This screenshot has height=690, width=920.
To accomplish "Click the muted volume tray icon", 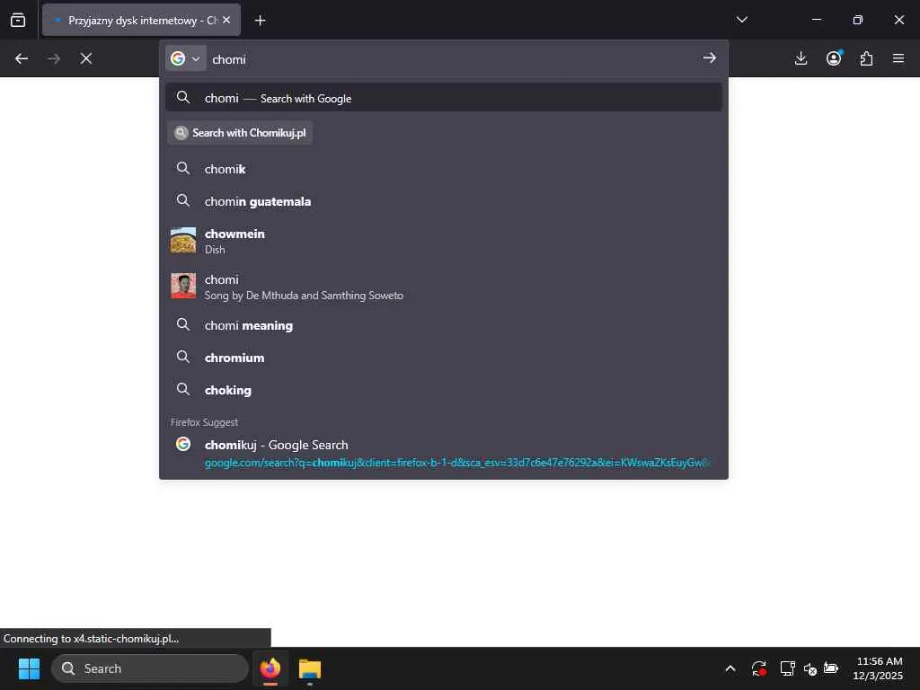I will pyautogui.click(x=810, y=668).
